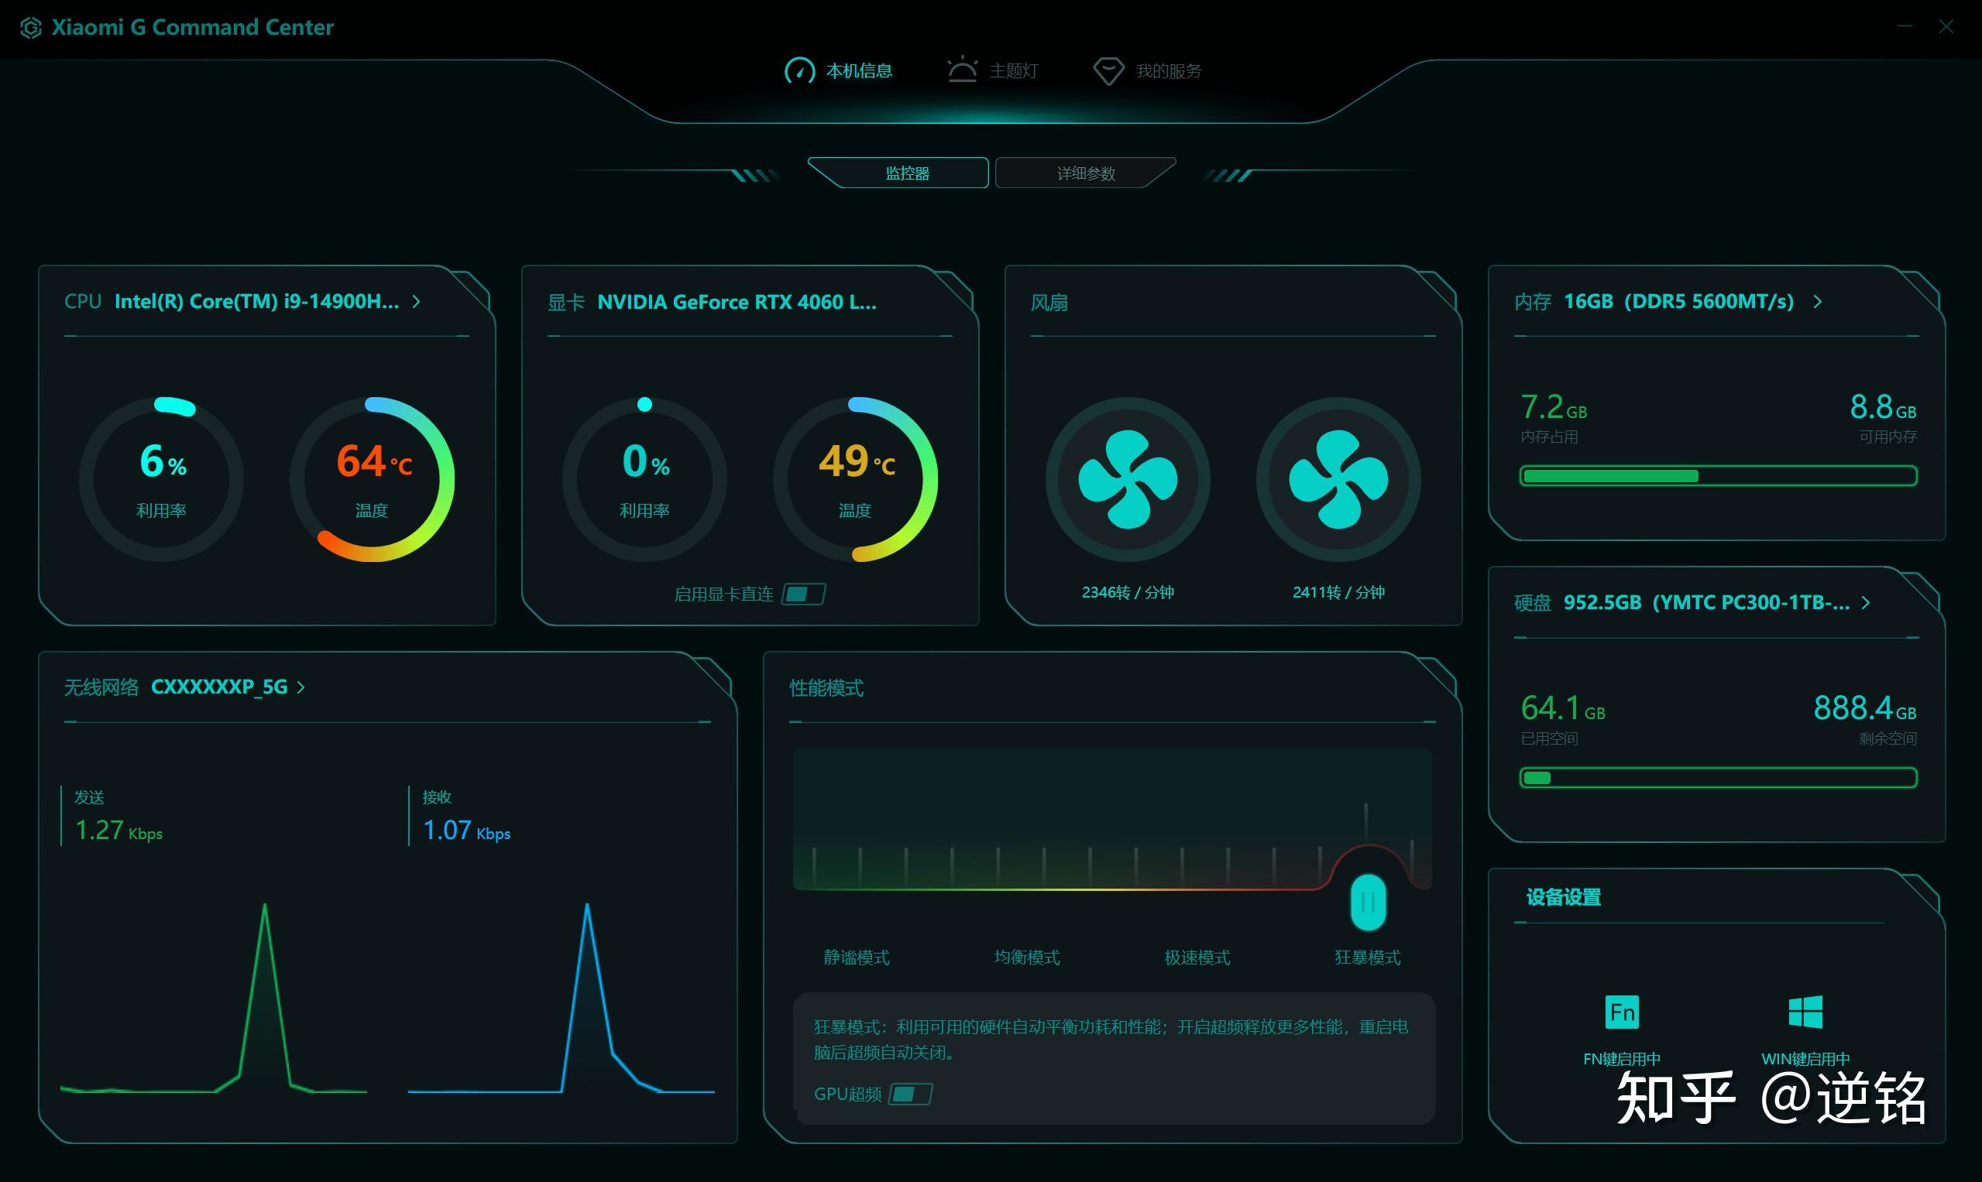The image size is (1982, 1182).
Task: Click the 952.5GB YMTC PC300-1TB title
Action: click(1706, 603)
